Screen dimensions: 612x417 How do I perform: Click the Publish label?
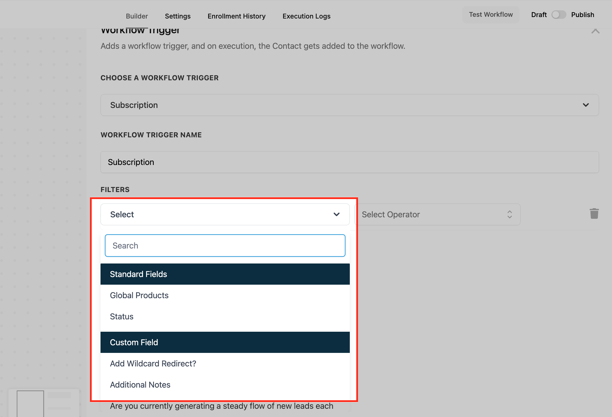point(582,15)
